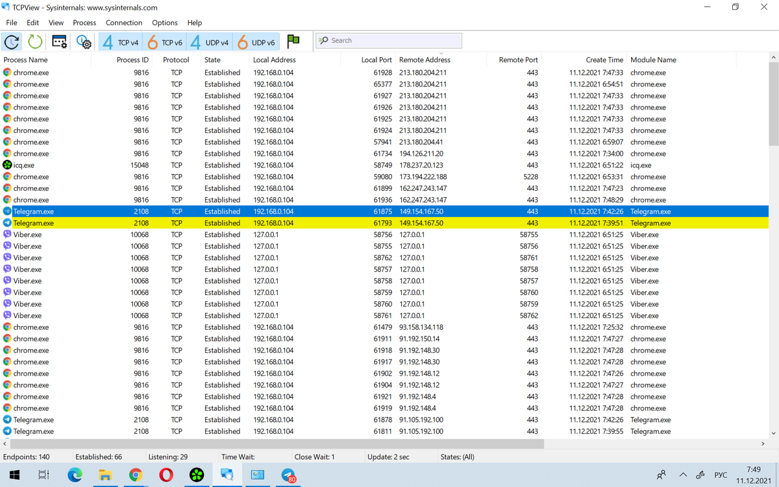Click the Established: 66 status entry

click(99, 457)
